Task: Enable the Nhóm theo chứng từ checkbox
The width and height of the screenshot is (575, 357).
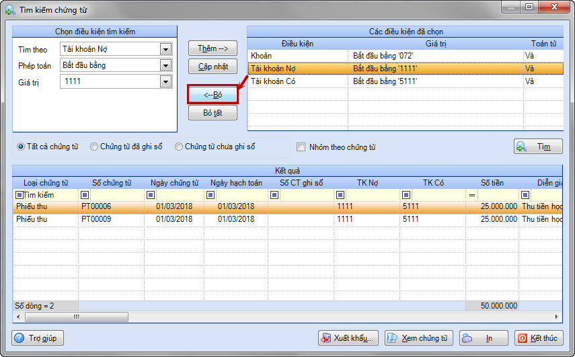Action: pos(301,147)
